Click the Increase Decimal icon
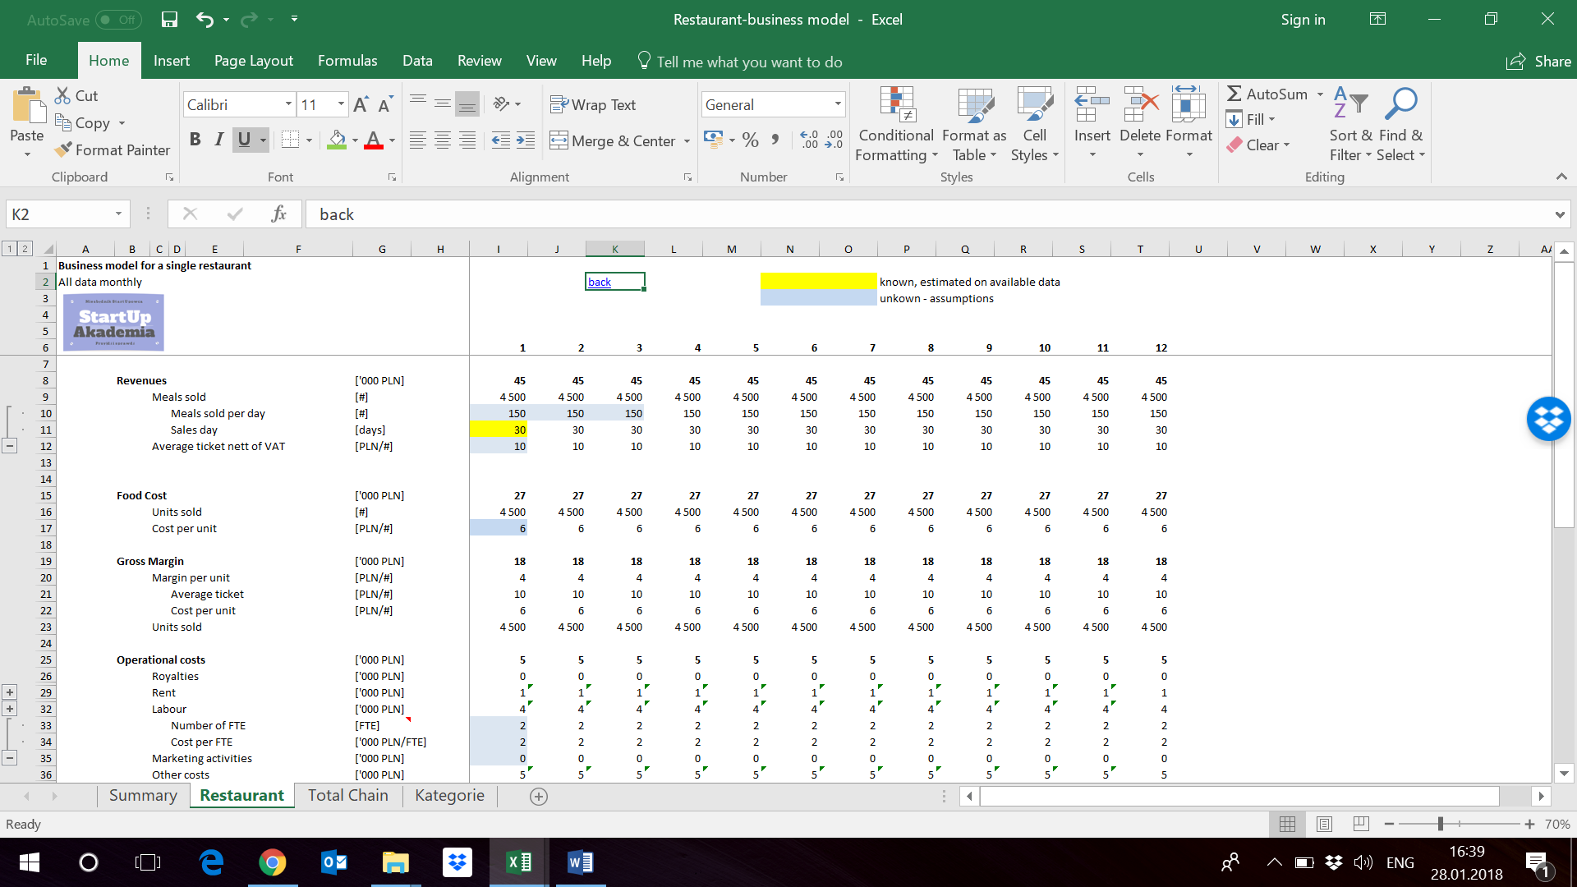This screenshot has height=887, width=1577. point(809,140)
